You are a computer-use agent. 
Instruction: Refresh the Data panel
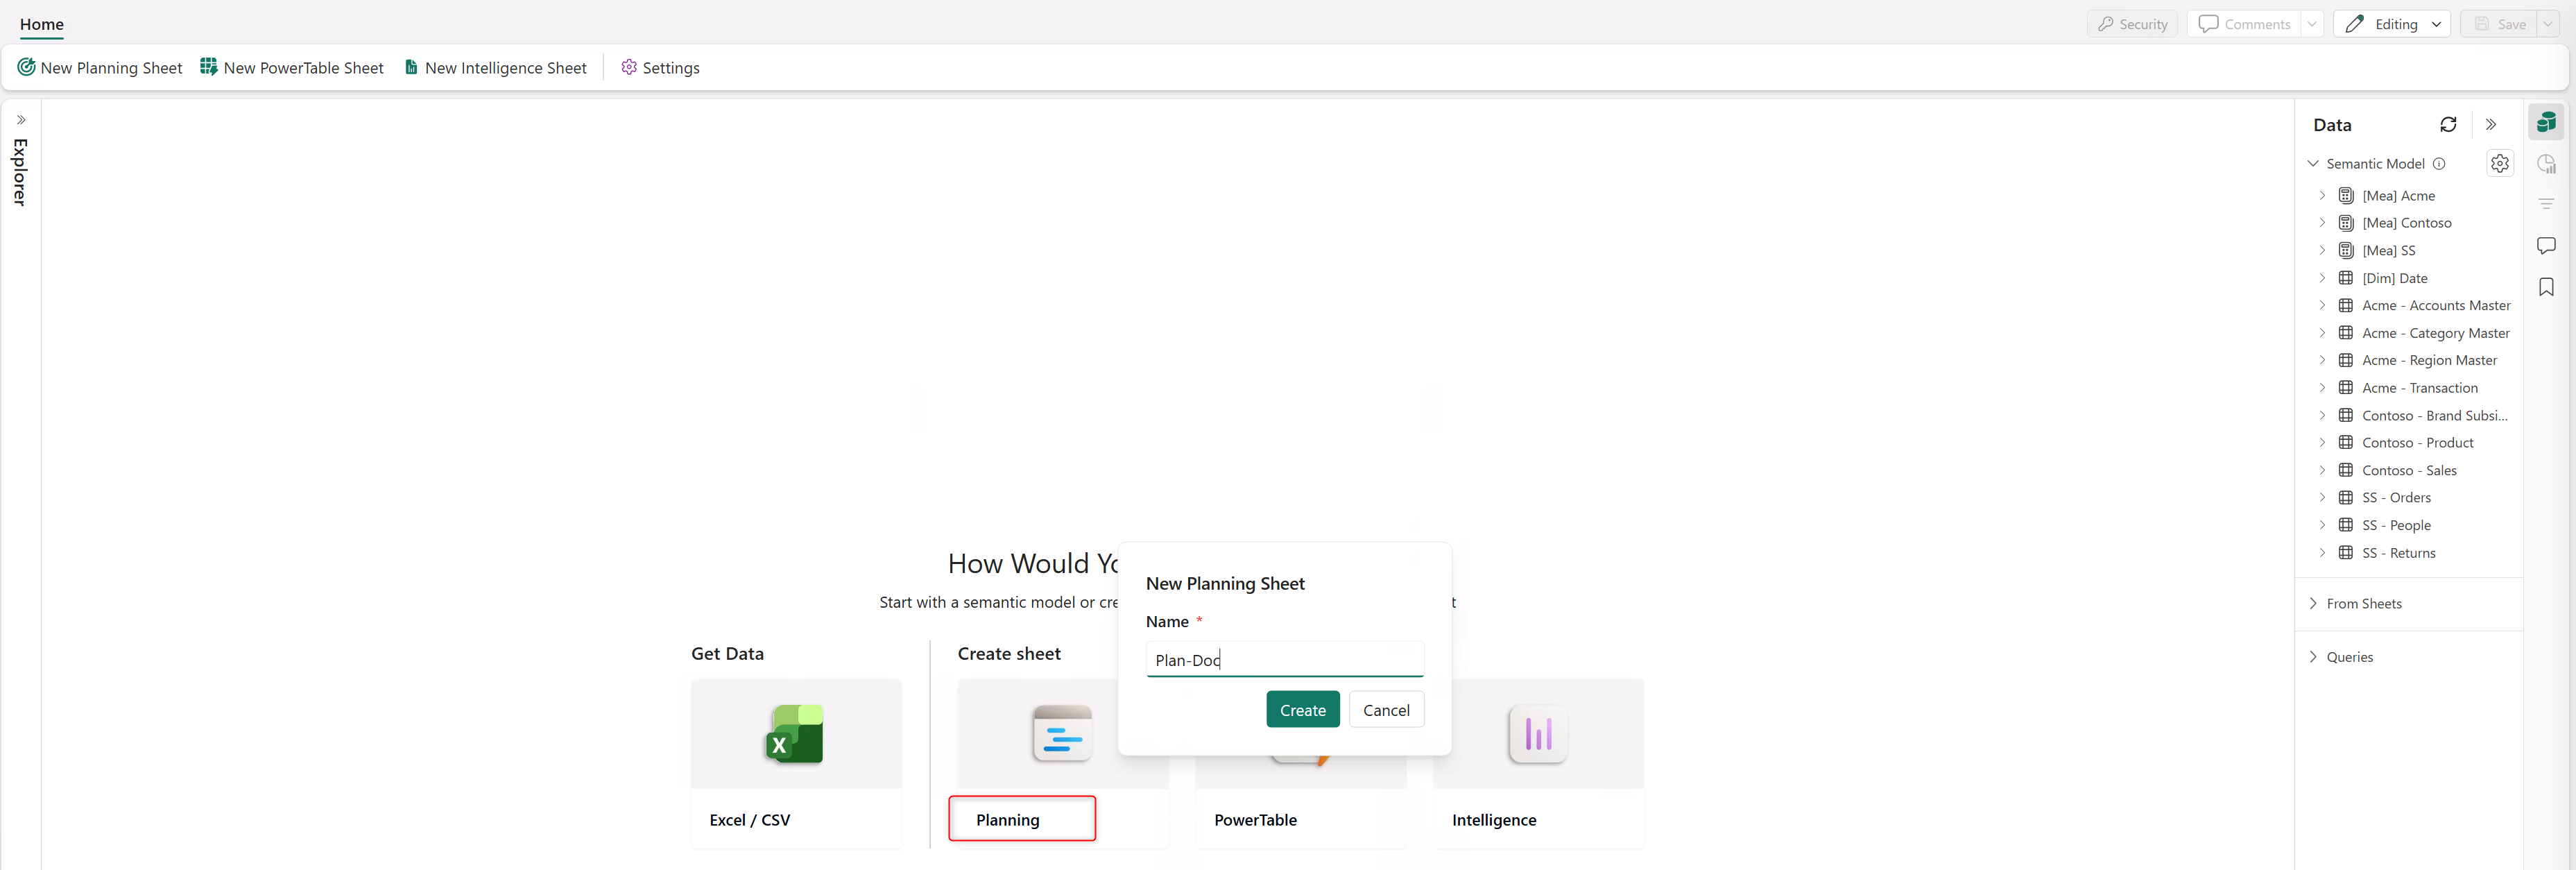[2447, 124]
